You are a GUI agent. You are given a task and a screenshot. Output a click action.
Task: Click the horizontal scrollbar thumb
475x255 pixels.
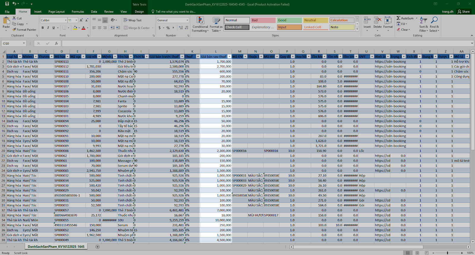(358, 247)
